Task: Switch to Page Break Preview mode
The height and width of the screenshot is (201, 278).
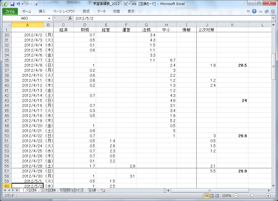Action: coord(216,196)
